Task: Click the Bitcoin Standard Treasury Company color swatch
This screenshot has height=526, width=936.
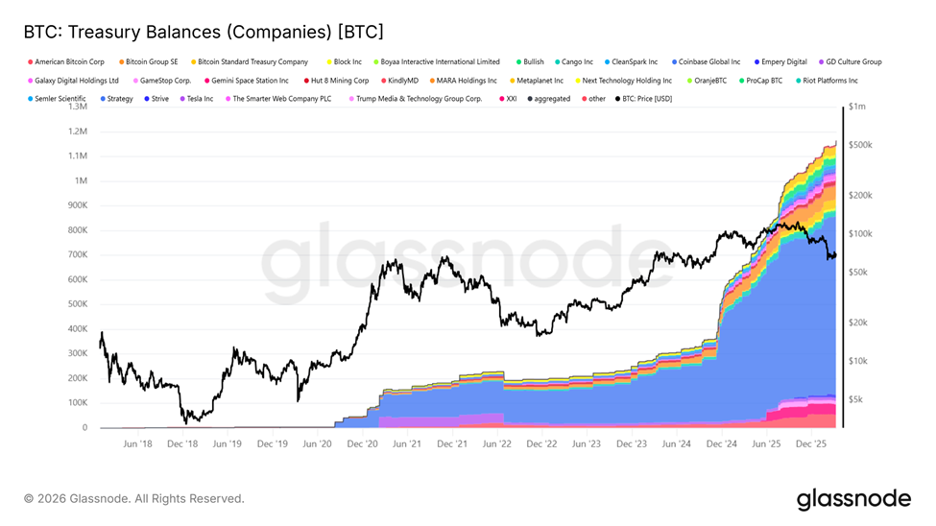Action: pos(193,61)
